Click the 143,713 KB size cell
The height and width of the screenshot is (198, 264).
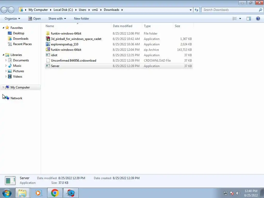click(x=184, y=50)
